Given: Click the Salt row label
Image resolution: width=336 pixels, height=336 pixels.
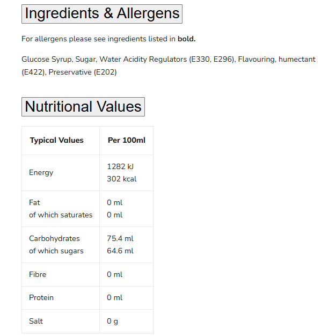Looking at the screenshot, I should pos(36,321).
